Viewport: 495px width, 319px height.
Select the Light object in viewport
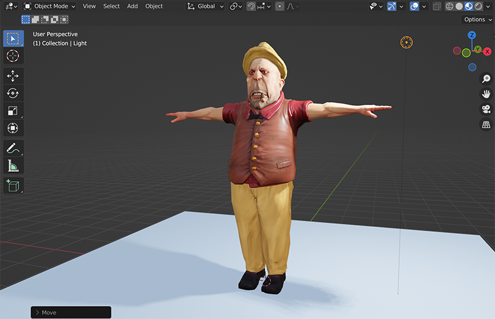coord(407,42)
